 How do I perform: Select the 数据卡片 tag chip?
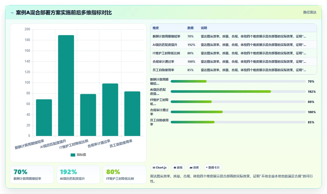coord(213,167)
